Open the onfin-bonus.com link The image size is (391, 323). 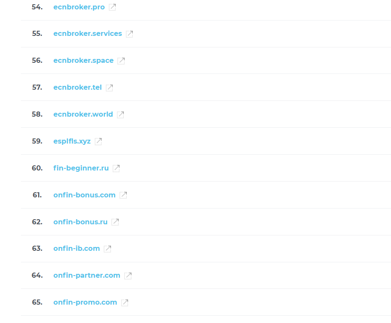(85, 195)
